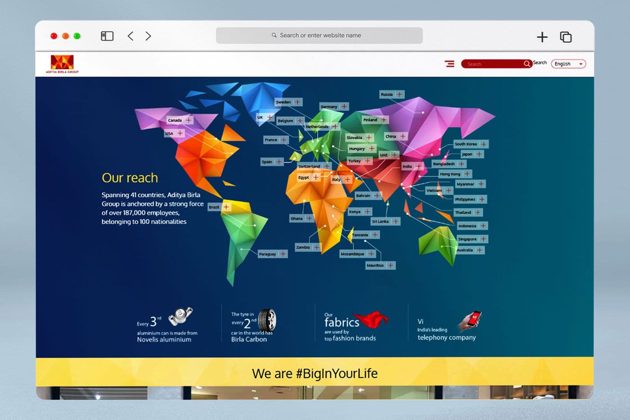The width and height of the screenshot is (630, 420).
Task: Click the Switzerland plus icon
Action: click(327, 167)
